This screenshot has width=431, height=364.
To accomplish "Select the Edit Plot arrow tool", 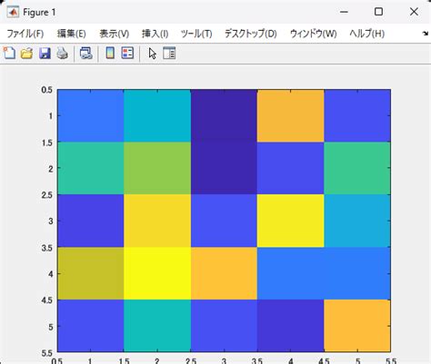I will [x=152, y=54].
